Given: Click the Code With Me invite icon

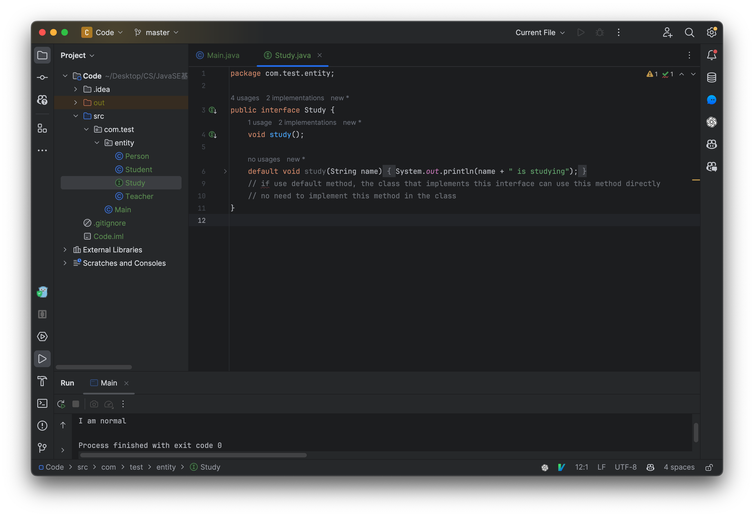Looking at the screenshot, I should 667,33.
